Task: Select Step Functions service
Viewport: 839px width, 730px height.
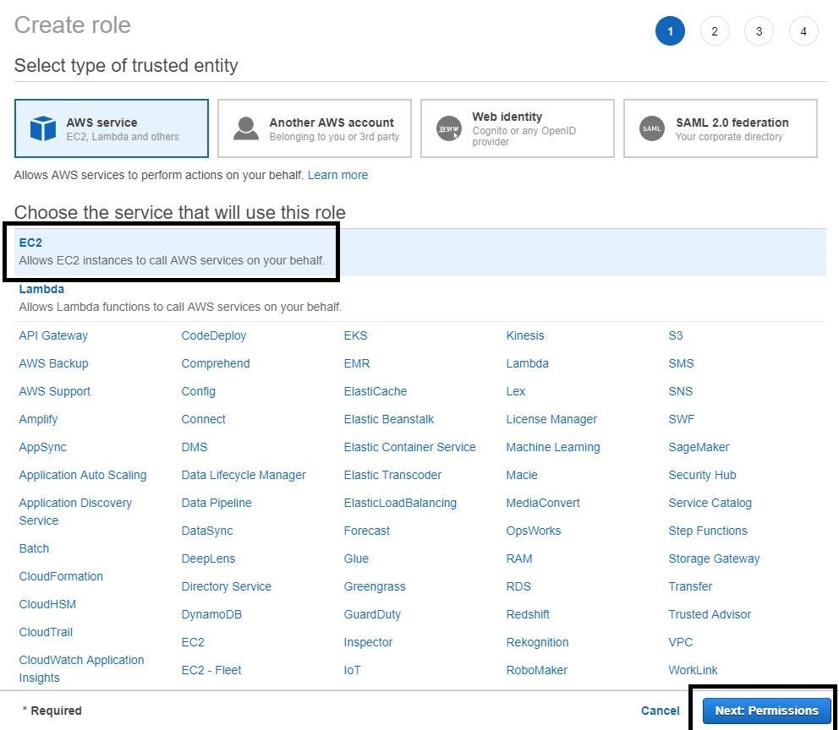Action: pos(708,531)
